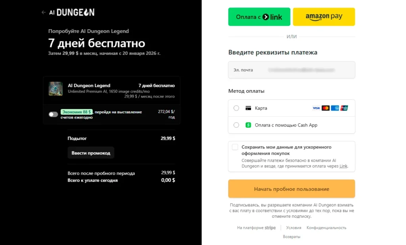Screen dimensions: 406x245
Task: Start the trial with the Начать пробное пользование button
Action: click(291, 189)
